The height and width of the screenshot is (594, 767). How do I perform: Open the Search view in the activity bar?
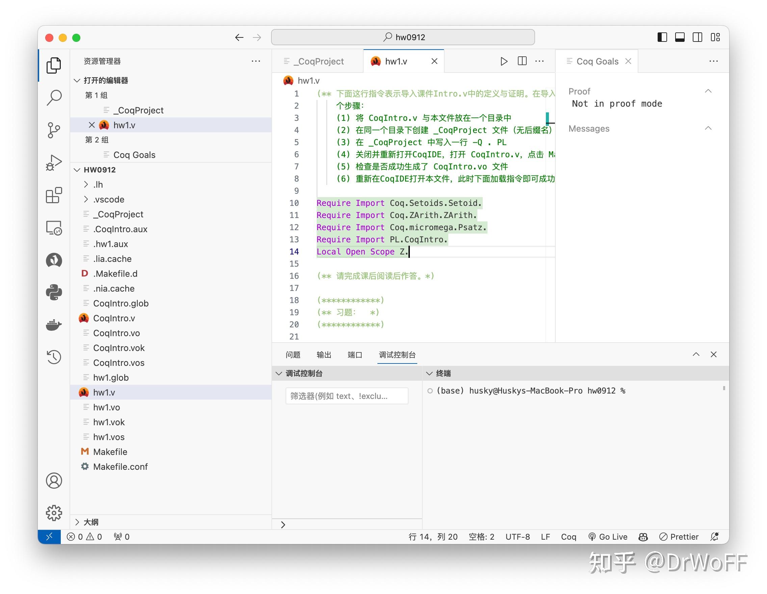(54, 97)
